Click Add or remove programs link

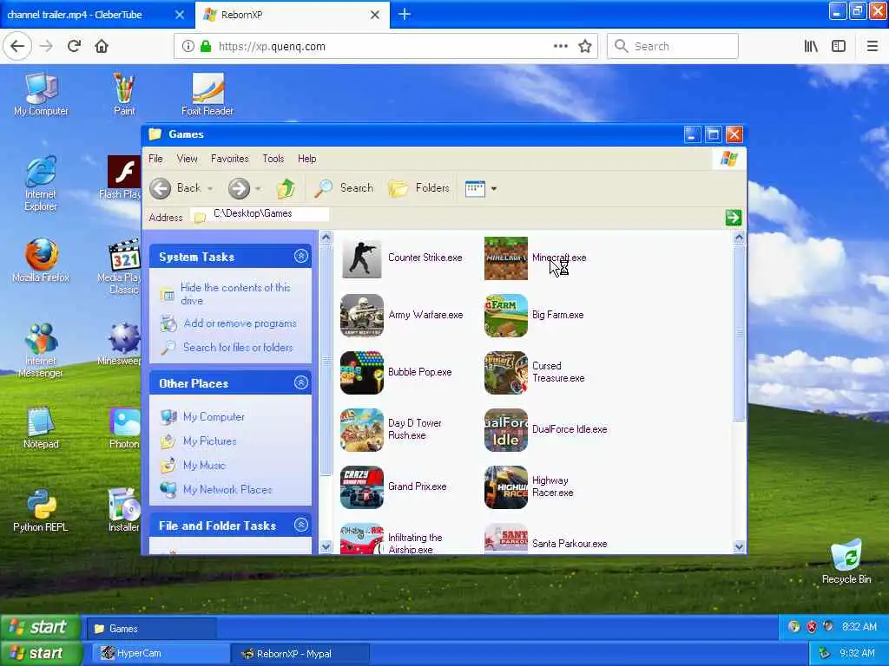pos(240,323)
